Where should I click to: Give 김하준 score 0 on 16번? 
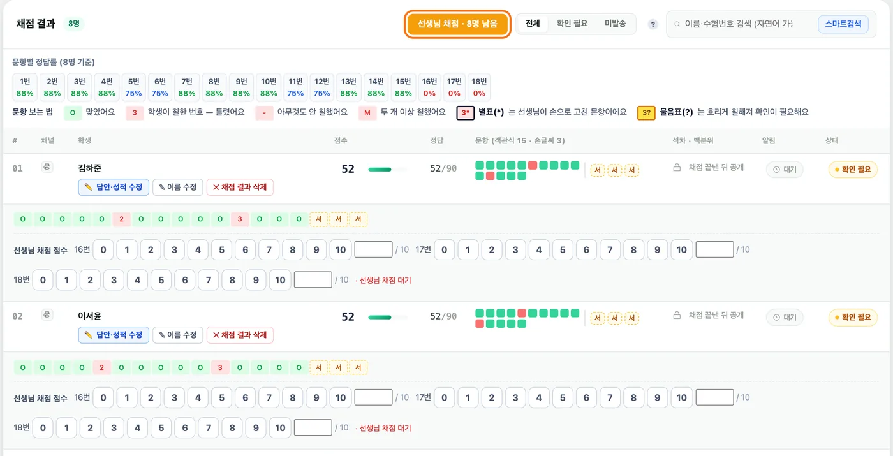click(x=103, y=249)
